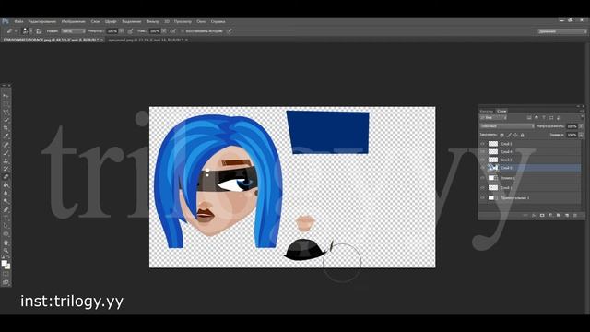The width and height of the screenshot is (590, 332).
Task: Select the Hand tool
Action: 6,242
